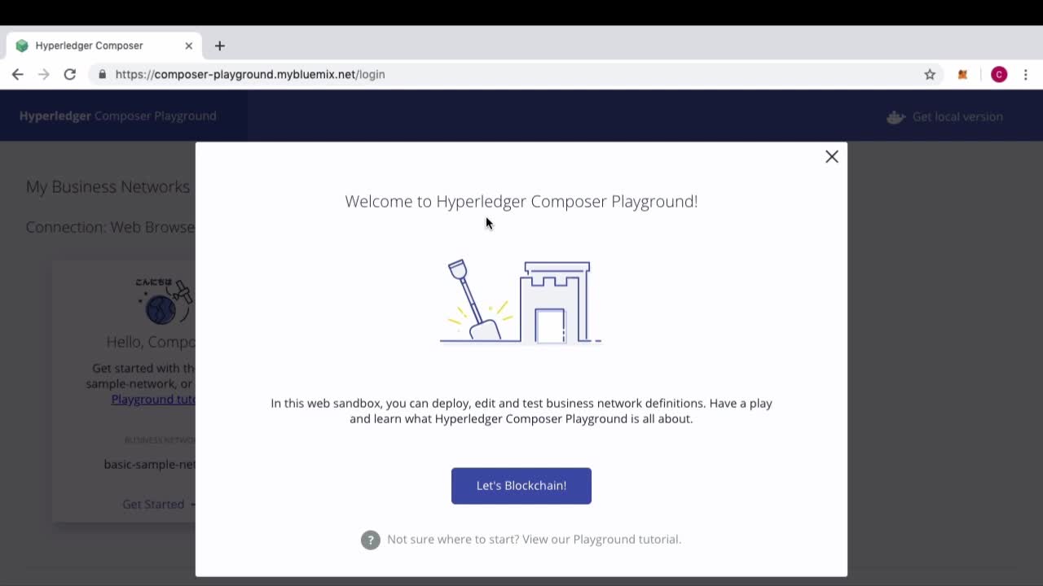Screen dimensions: 1043x586
Task: Click the Connection: Web Browser label
Action: (x=110, y=227)
